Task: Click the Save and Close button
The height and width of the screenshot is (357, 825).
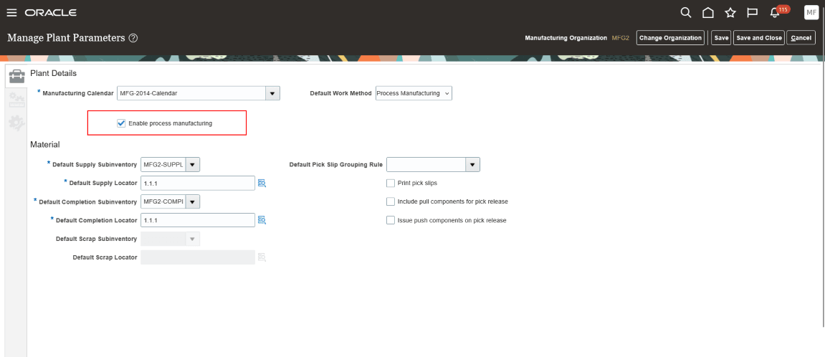Action: (759, 38)
